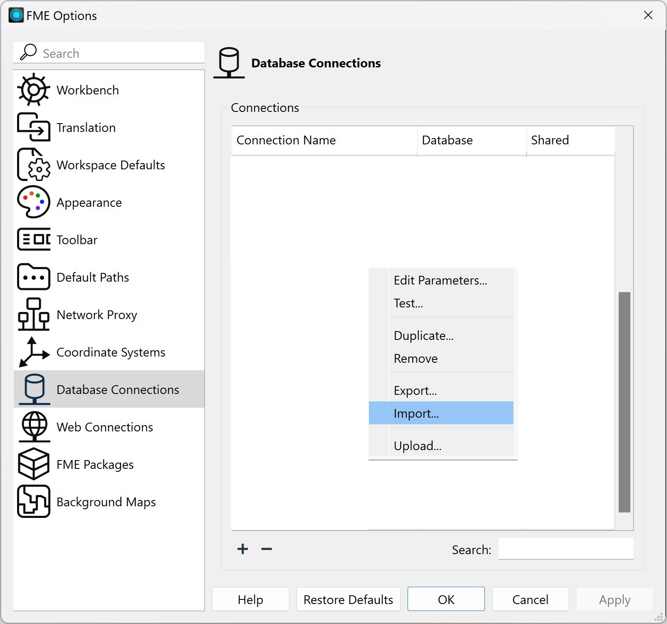Viewport: 667px width, 624px height.
Task: Open Web Connections globe icon
Action: tap(33, 427)
